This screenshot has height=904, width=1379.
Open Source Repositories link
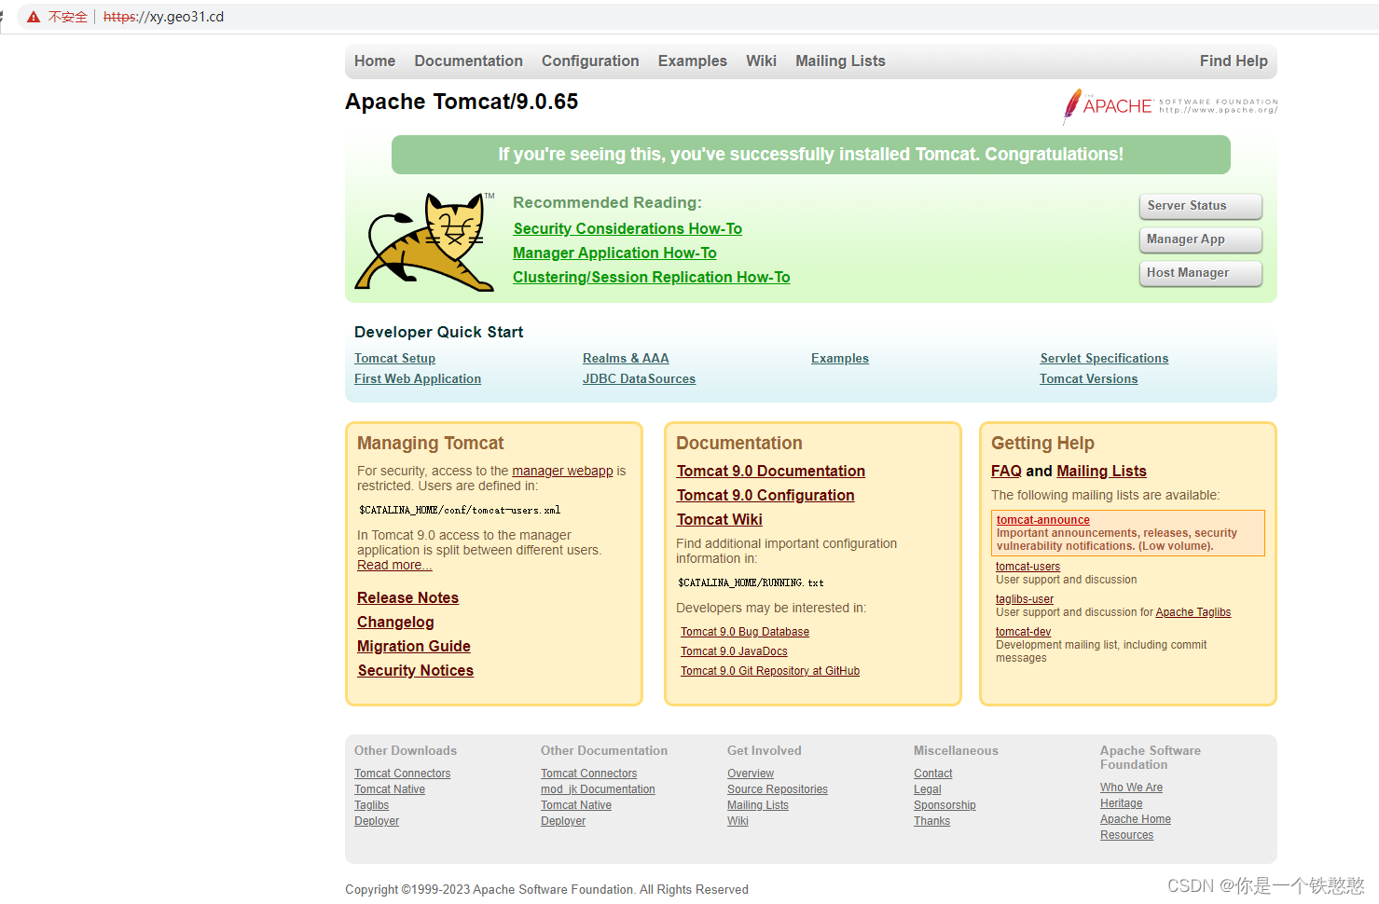(x=777, y=789)
